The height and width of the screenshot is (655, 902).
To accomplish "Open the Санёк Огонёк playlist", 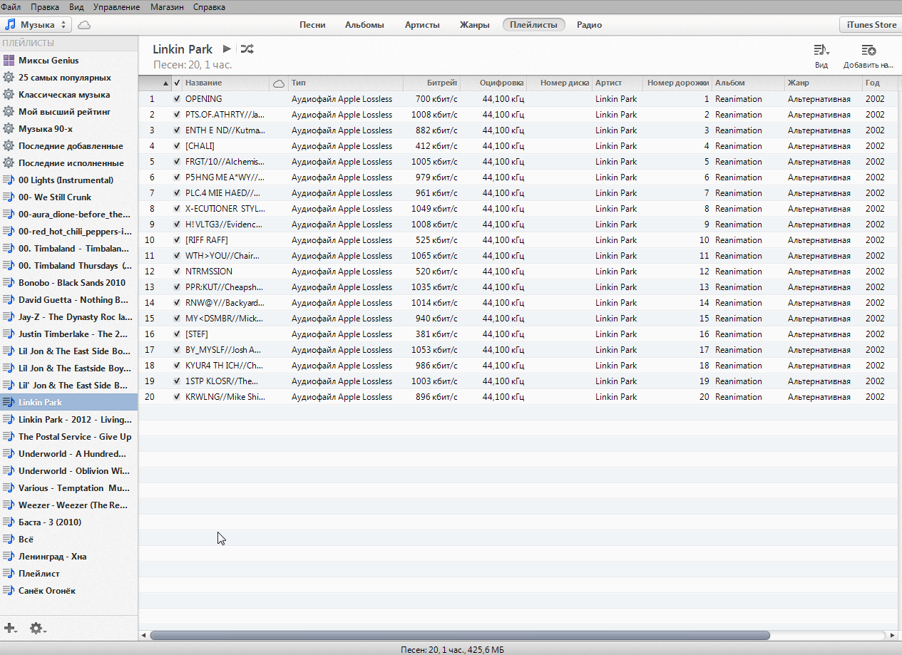I will click(68, 591).
